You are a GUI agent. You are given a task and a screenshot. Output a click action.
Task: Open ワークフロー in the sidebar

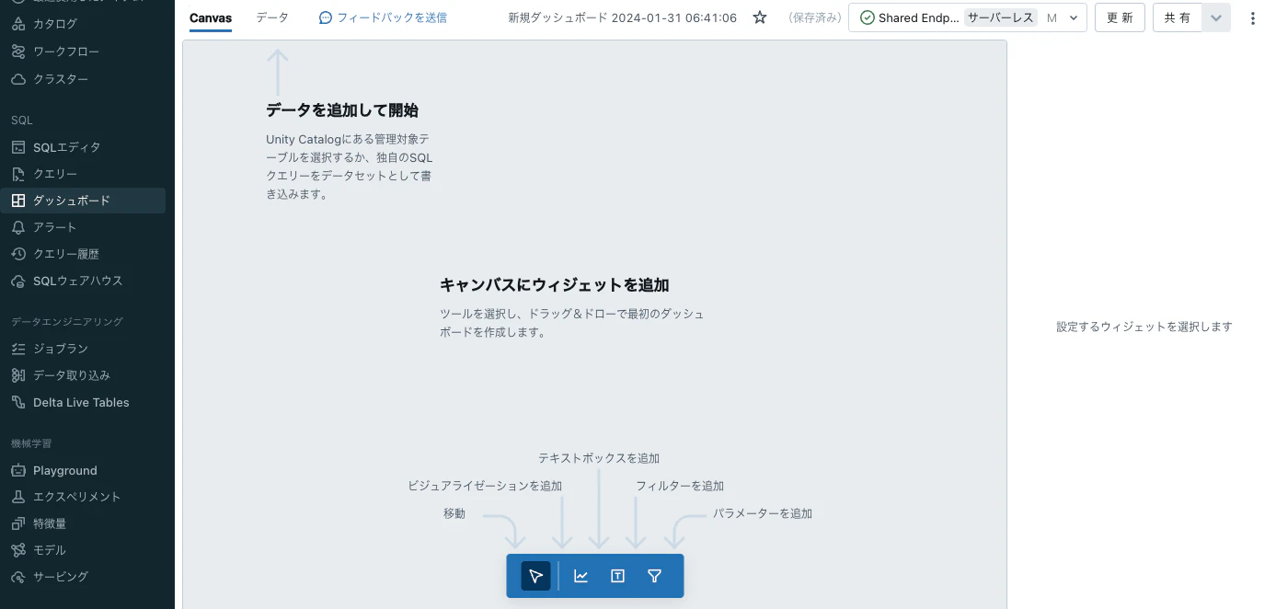click(x=66, y=52)
